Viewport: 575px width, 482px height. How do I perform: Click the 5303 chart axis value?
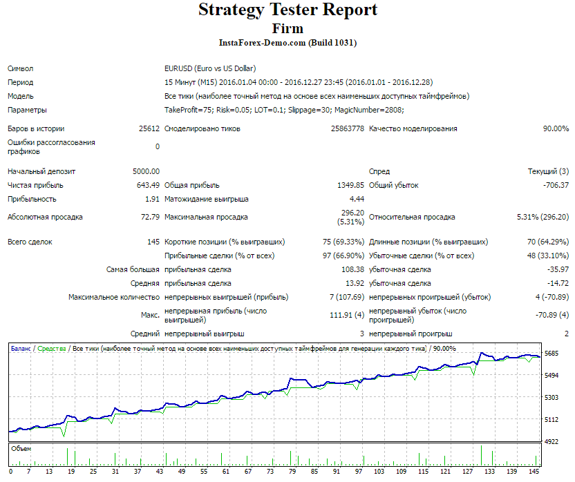552,398
